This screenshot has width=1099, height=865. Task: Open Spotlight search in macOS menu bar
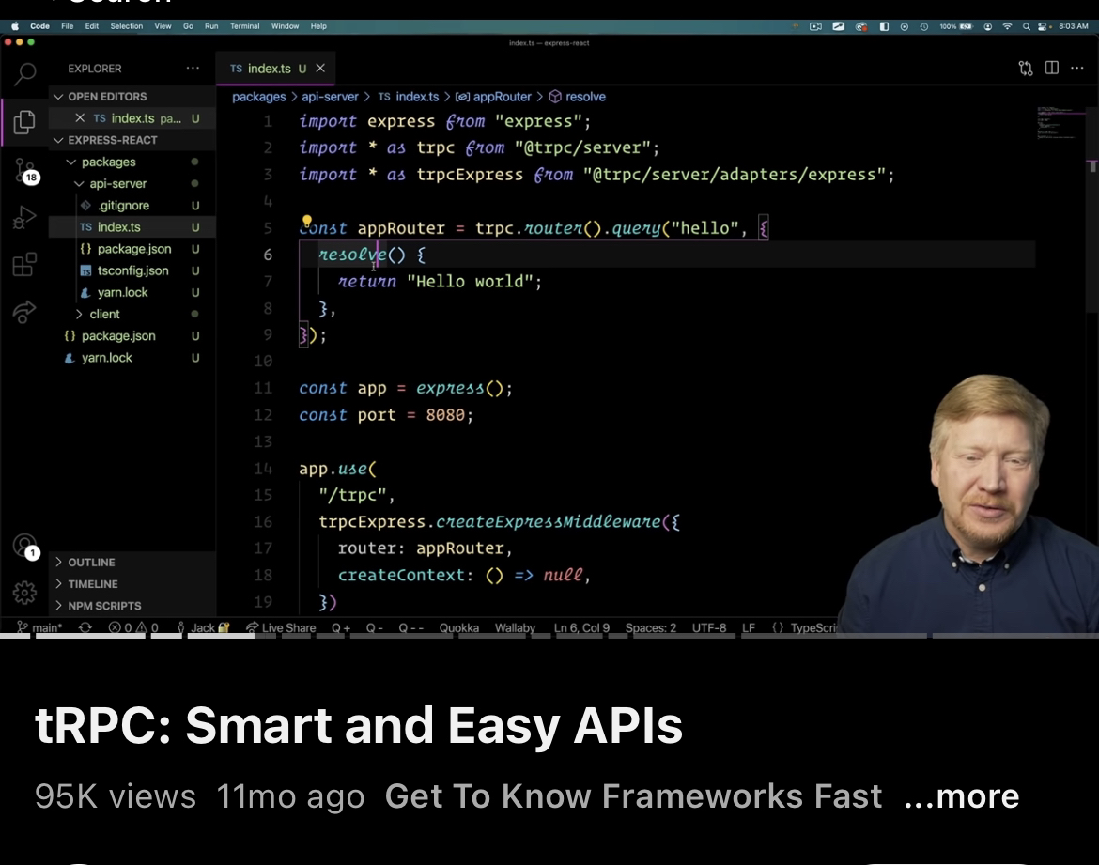coord(1026,26)
